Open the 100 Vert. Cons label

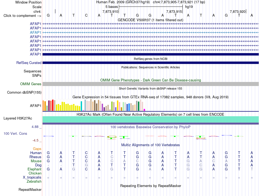tap(15, 133)
